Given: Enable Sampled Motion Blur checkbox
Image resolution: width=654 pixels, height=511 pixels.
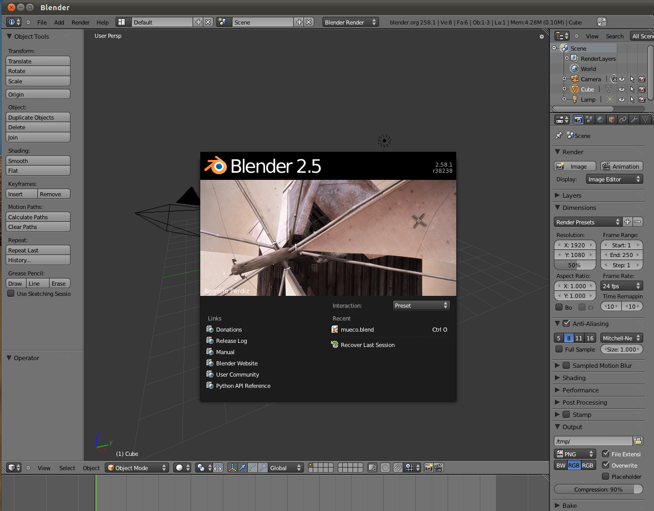Looking at the screenshot, I should click(x=566, y=365).
